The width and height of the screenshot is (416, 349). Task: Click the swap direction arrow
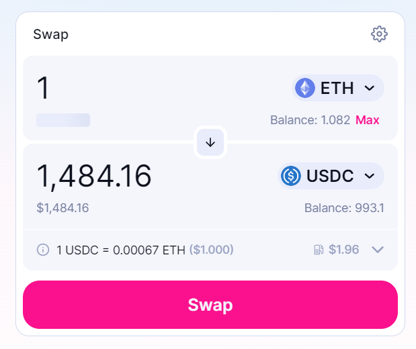tap(210, 142)
